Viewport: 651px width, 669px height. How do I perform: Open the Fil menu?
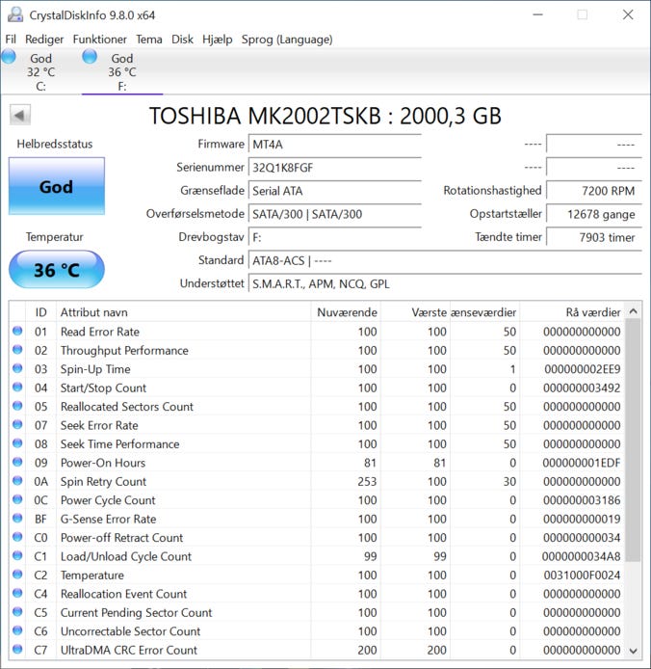click(11, 40)
